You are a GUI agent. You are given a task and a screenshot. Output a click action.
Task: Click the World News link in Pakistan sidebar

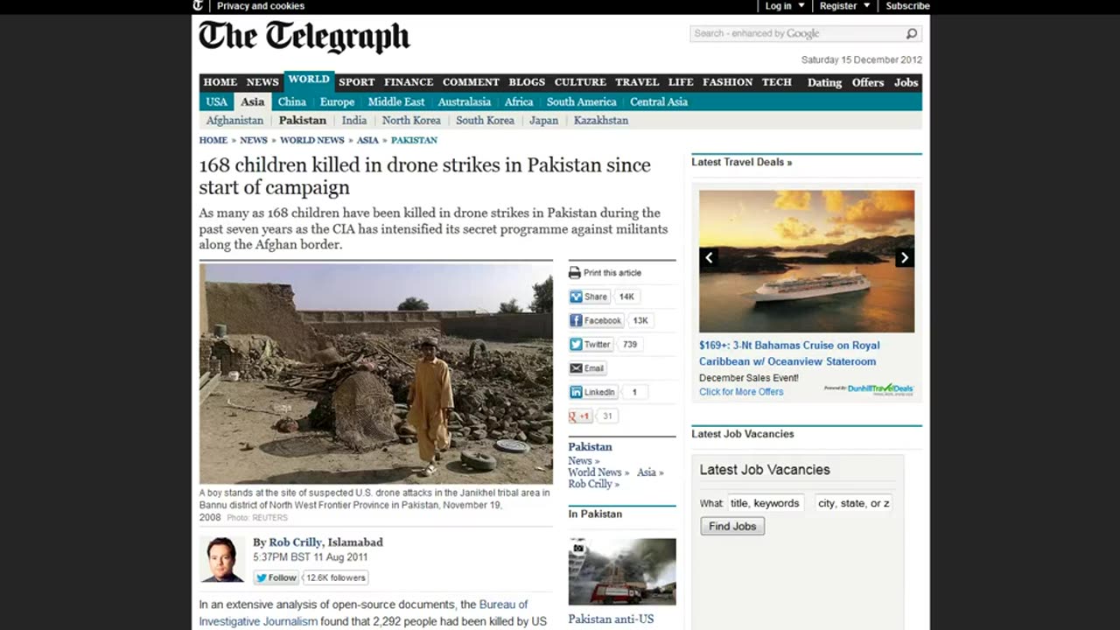[x=598, y=472]
